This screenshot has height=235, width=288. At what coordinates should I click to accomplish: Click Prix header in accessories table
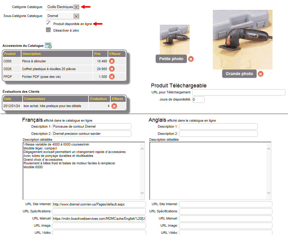pyautogui.click(x=100, y=54)
